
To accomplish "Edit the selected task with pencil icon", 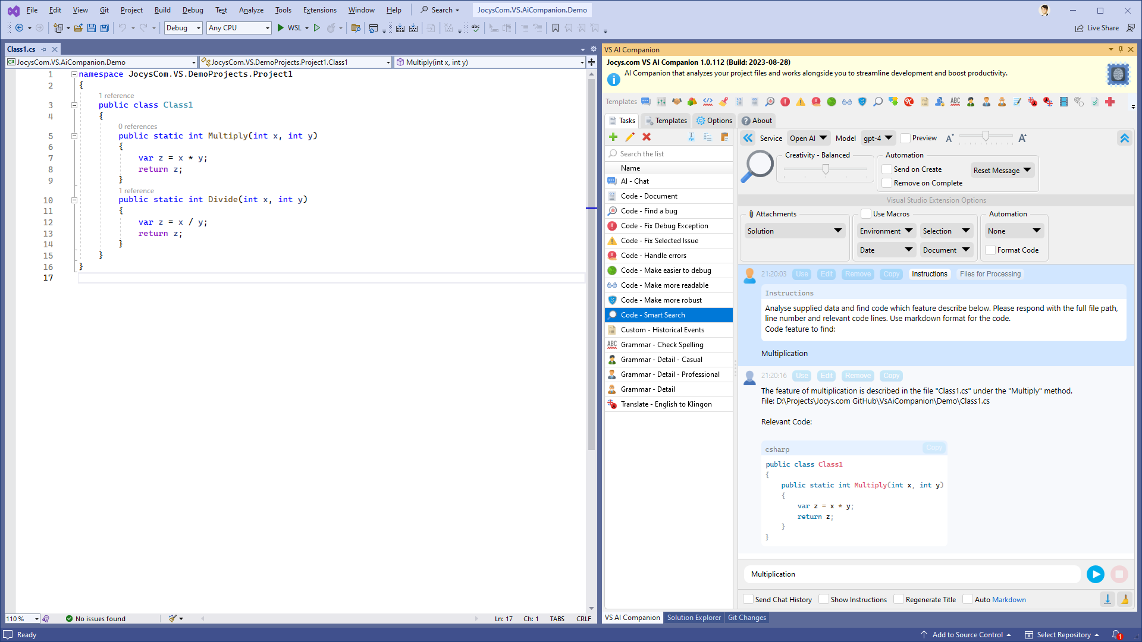I will [x=630, y=137].
